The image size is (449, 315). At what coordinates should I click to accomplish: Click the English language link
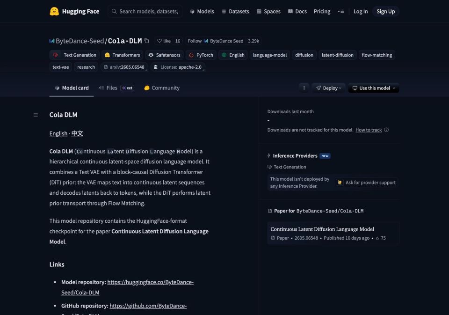point(58,133)
